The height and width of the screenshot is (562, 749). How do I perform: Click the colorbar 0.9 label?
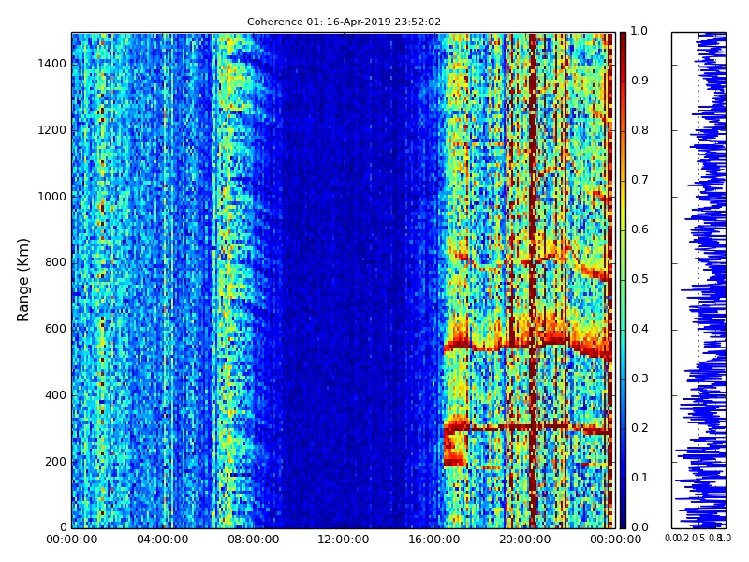coord(639,81)
